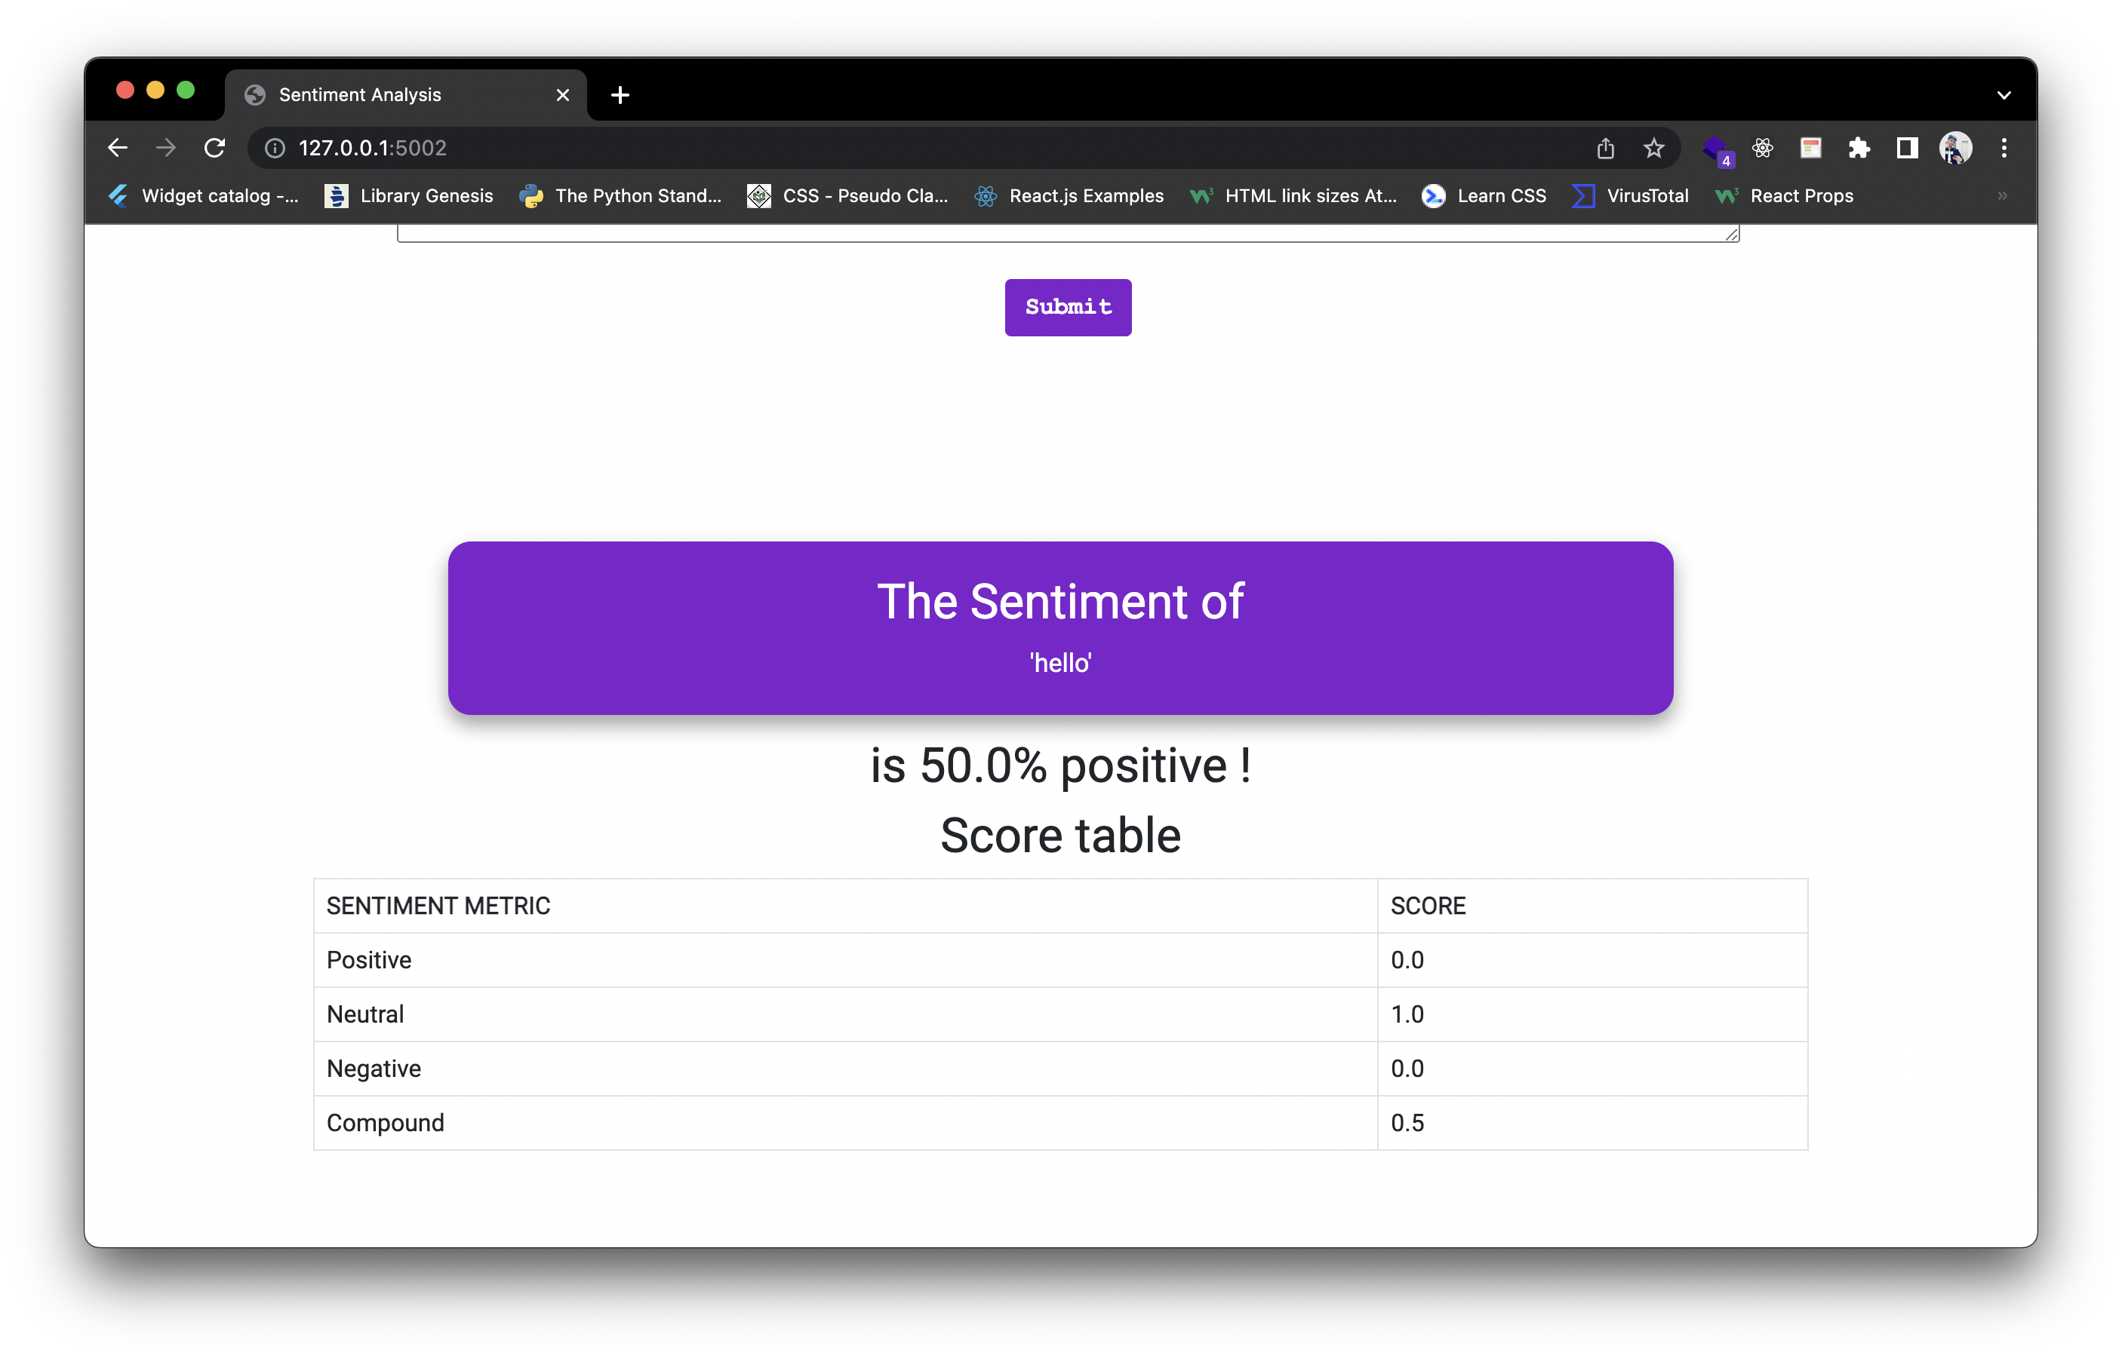
Task: Open the Extensions puzzle icon
Action: point(1859,149)
